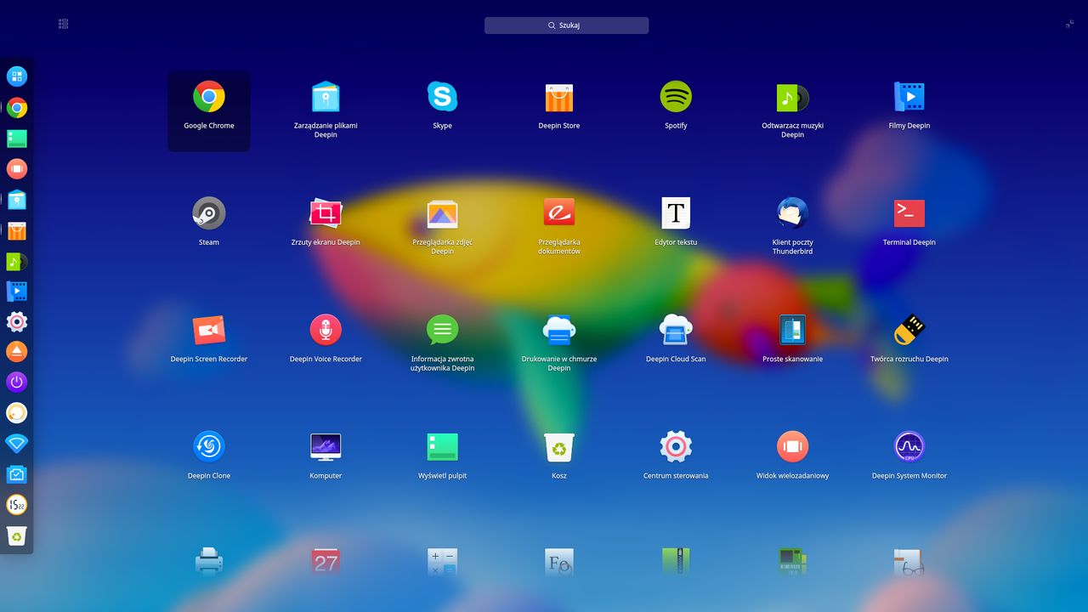Launch Widok wielozadaniowy in the app grid
Viewport: 1088px width, 612px height.
pos(793,446)
